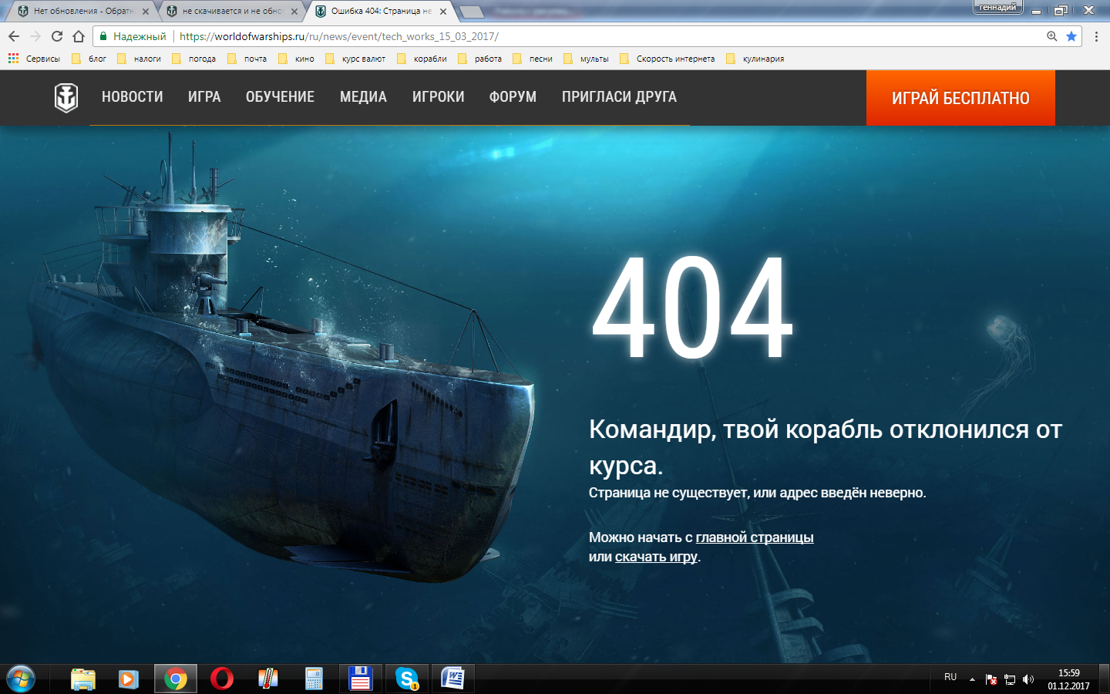
Task: Open Microsoft Word from taskbar
Action: (x=452, y=679)
